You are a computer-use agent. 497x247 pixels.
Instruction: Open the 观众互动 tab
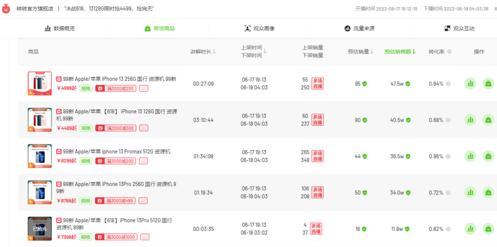tap(459, 28)
